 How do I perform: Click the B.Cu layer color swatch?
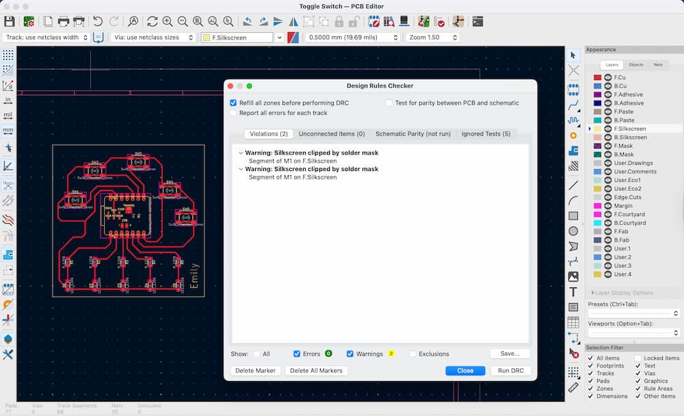[x=597, y=86]
